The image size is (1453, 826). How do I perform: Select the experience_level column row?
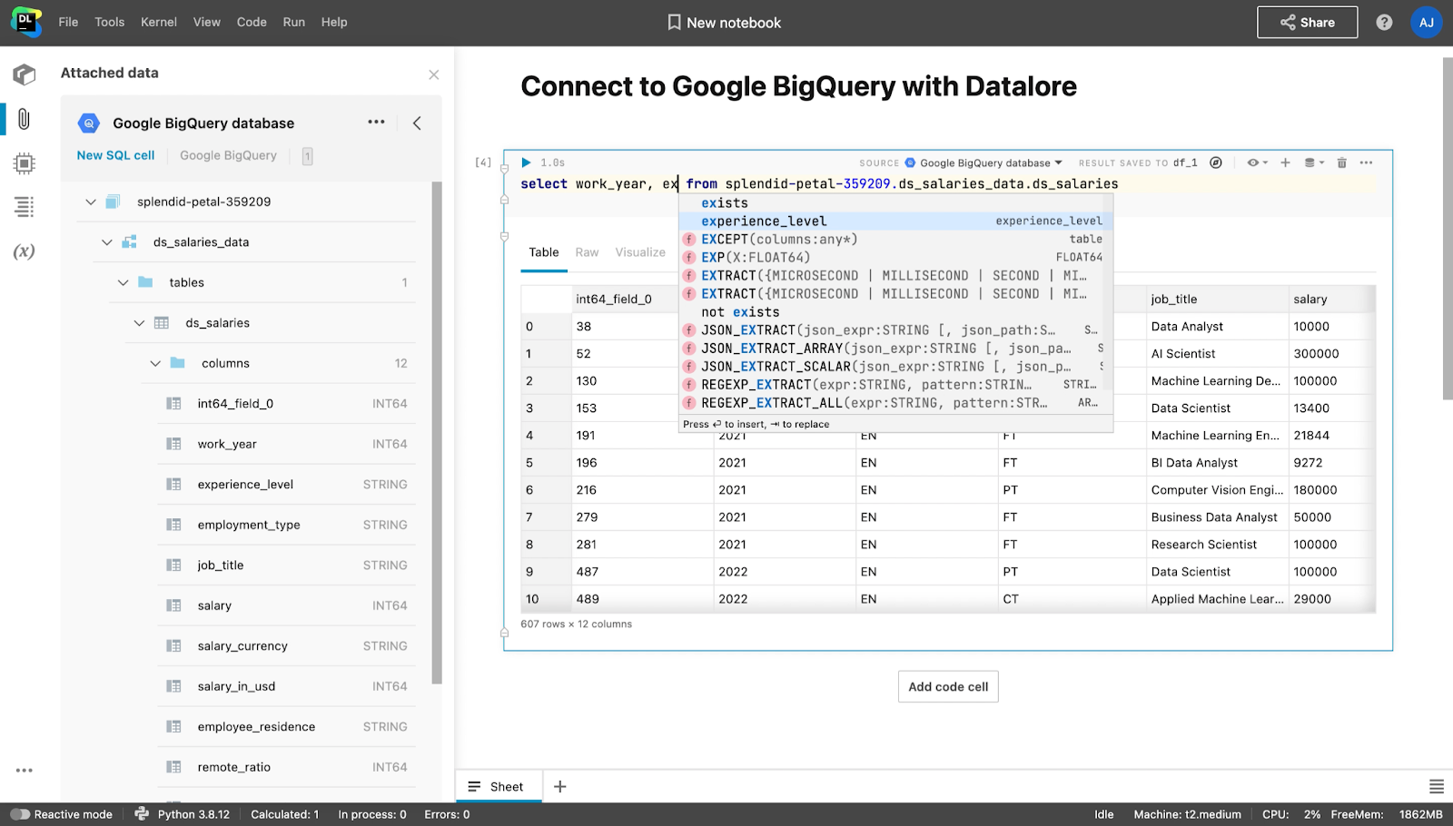coord(287,485)
